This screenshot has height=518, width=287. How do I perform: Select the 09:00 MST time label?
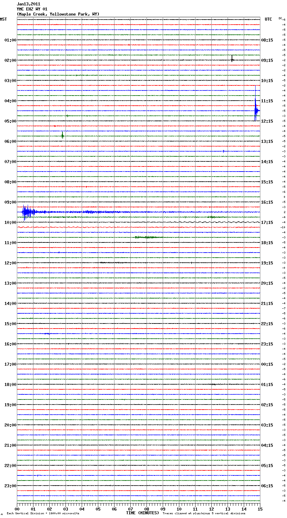tap(10, 202)
